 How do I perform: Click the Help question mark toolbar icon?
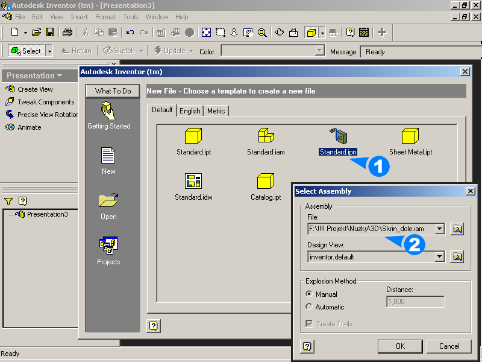(x=350, y=32)
